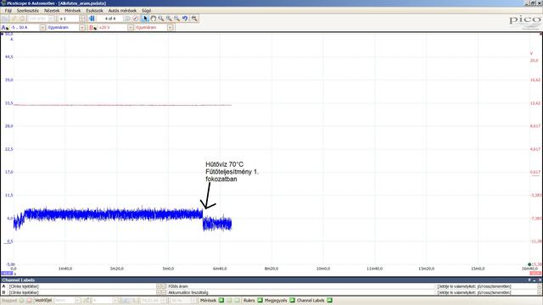
Task: Open the Eszközök menu
Action: tap(94, 11)
